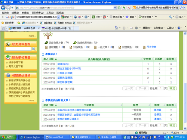The height and width of the screenshot is (140, 187).
Task: Click the 確定 button under members table
Action: tap(172, 88)
